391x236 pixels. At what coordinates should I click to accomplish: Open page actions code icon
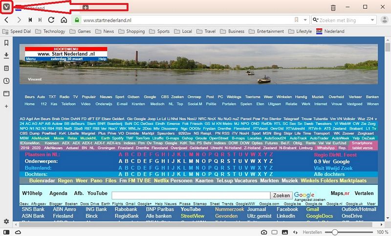296,232
